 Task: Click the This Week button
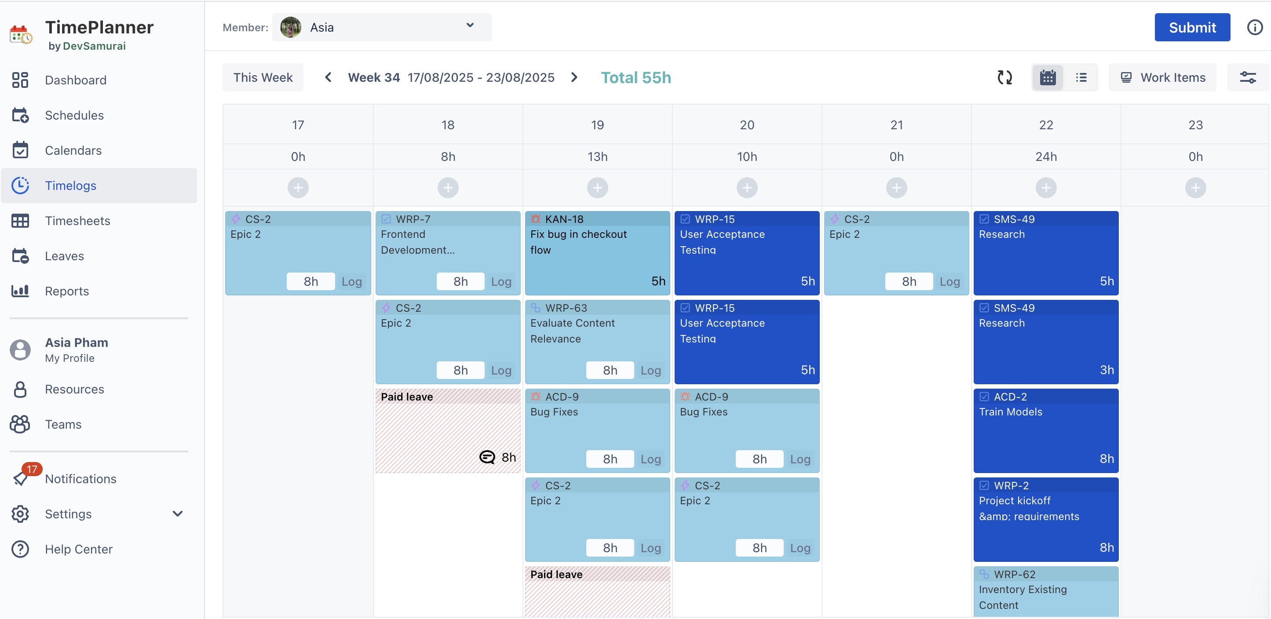263,77
